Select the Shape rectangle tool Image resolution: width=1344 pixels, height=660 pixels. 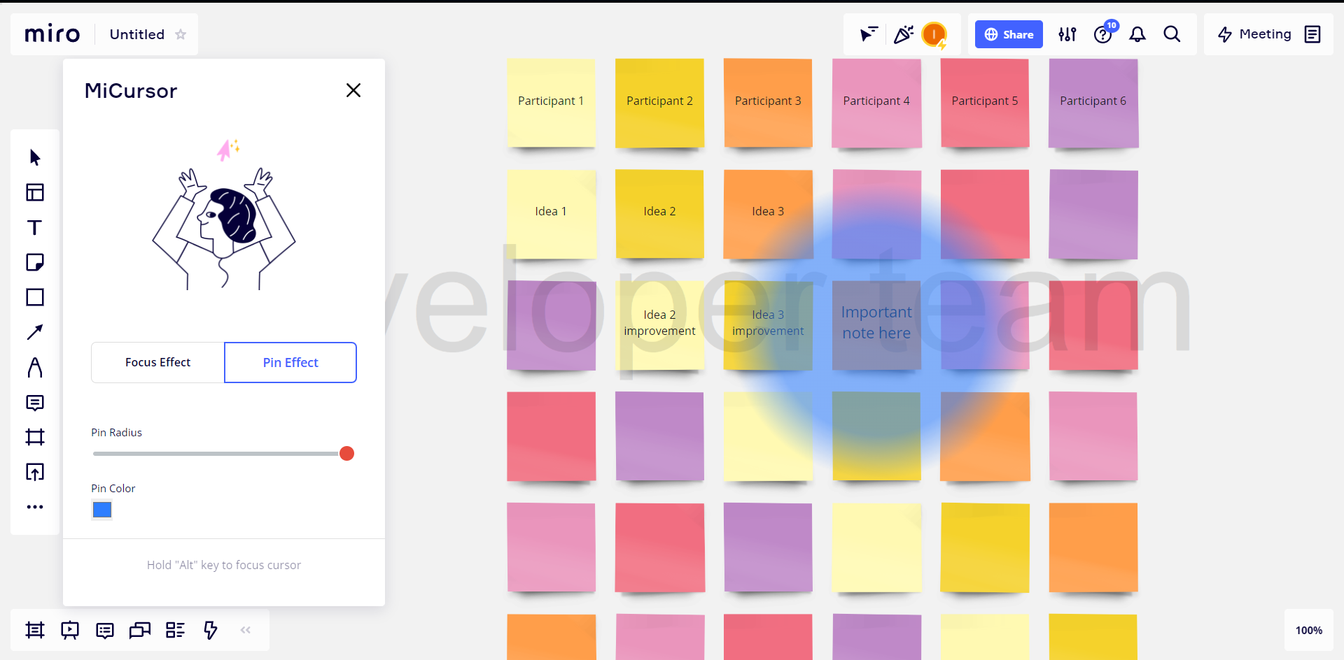35,297
